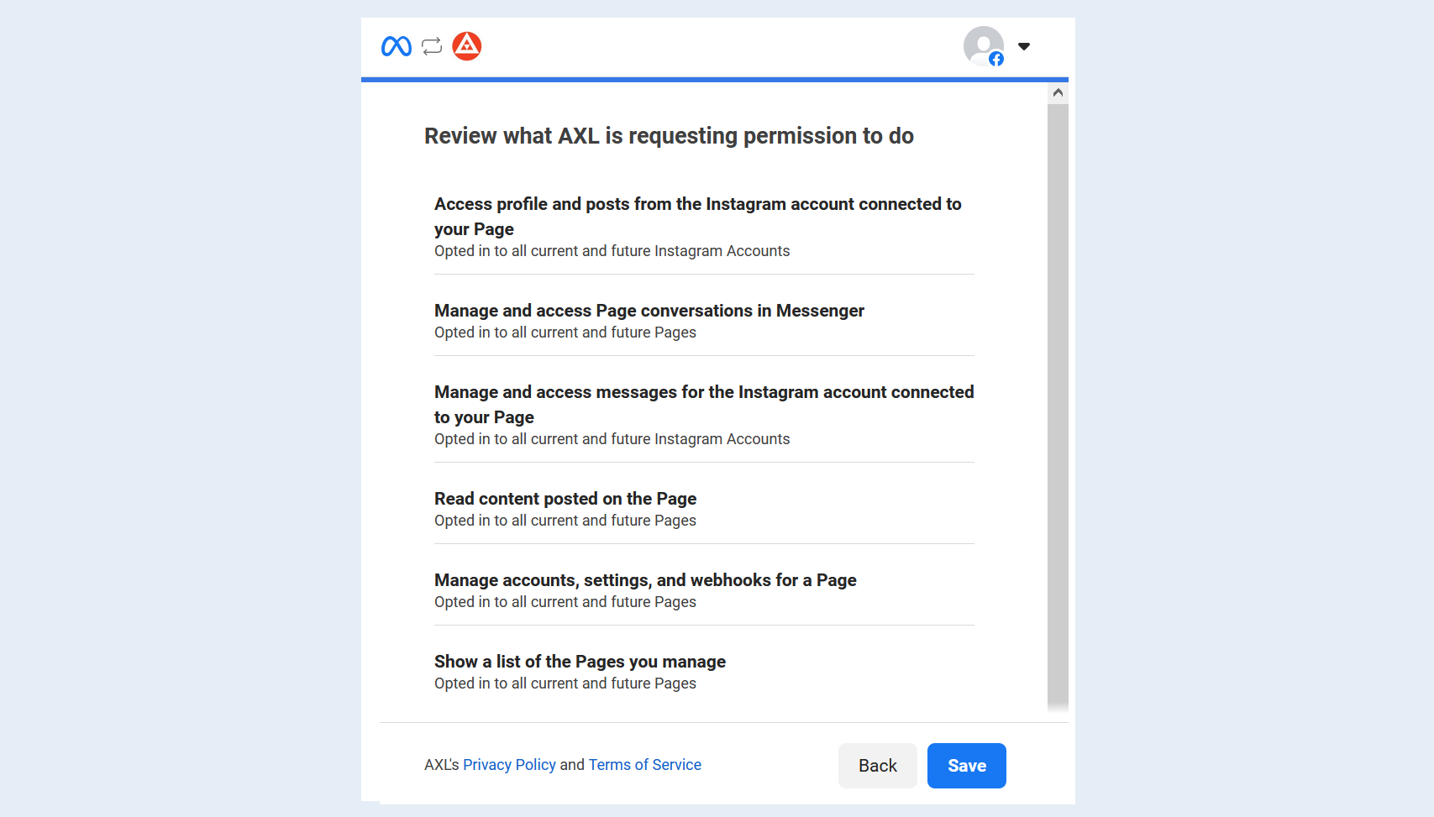Select Access profile and posts from Instagram permission

tap(704, 228)
